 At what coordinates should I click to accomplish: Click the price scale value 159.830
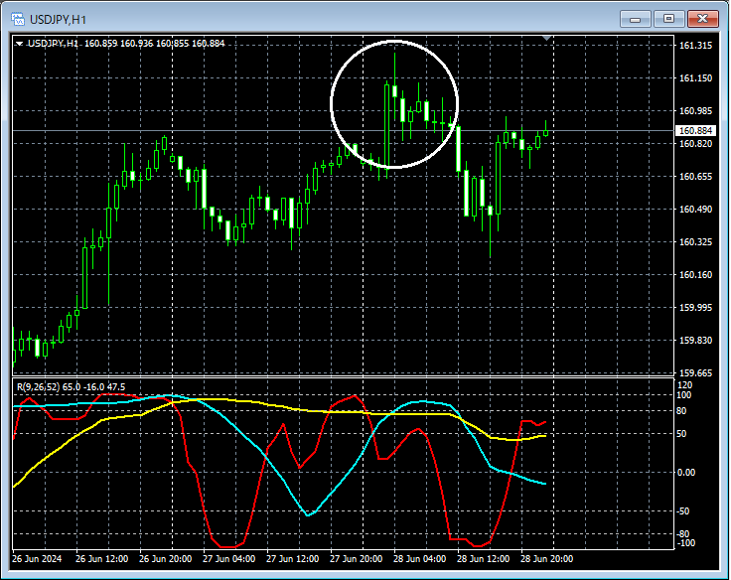(695, 340)
